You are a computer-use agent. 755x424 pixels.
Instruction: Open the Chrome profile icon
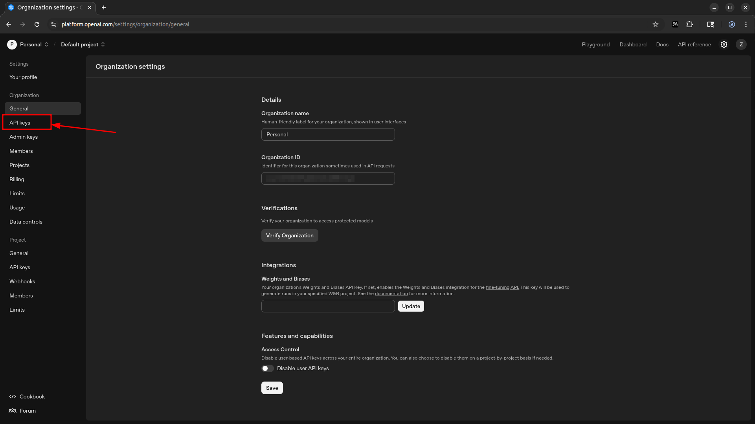pyautogui.click(x=732, y=24)
